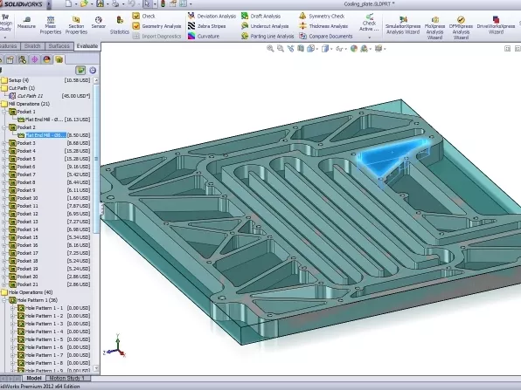Click Zoom to Area icon
521x390 pixels.
(x=281, y=49)
